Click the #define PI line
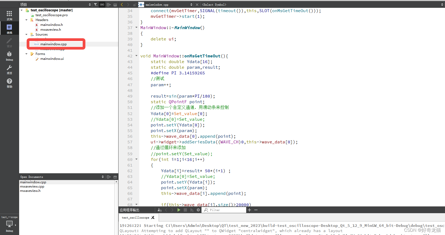 point(178,73)
